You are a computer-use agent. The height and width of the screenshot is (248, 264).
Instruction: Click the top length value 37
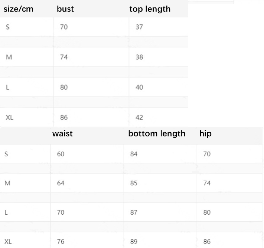tap(139, 27)
